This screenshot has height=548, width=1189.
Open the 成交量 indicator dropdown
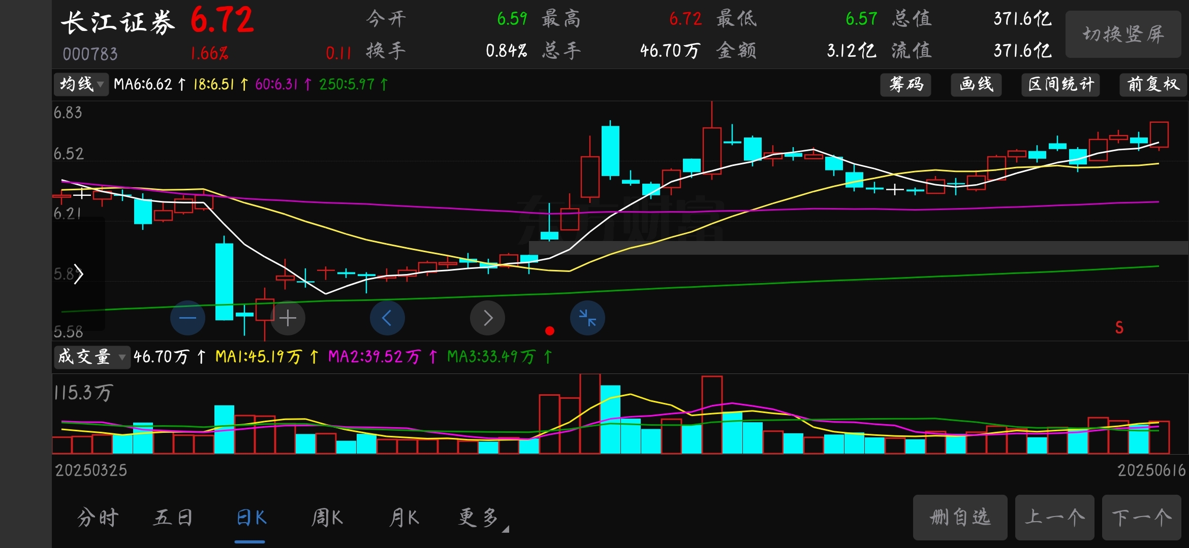pyautogui.click(x=92, y=357)
